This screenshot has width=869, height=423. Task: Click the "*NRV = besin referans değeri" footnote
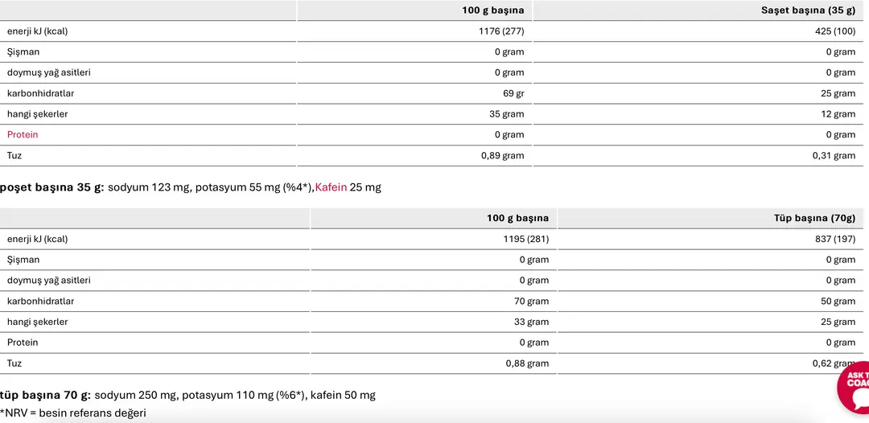(73, 413)
